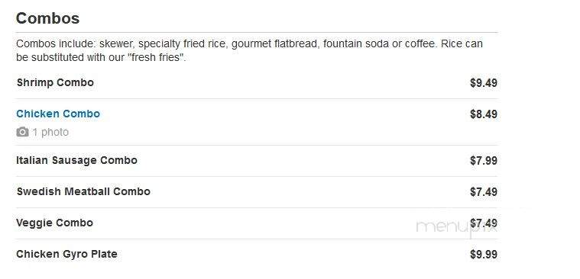Open the 1 photo link
Viewport: 580px width, 279px height.
(50, 132)
